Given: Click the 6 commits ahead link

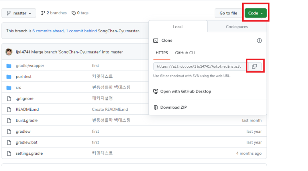Looking at the screenshot, I should (x=48, y=31).
